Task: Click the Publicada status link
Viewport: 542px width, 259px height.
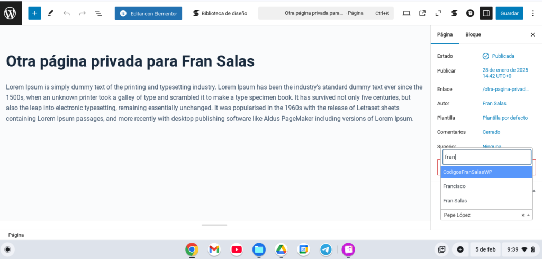Action: click(x=499, y=56)
